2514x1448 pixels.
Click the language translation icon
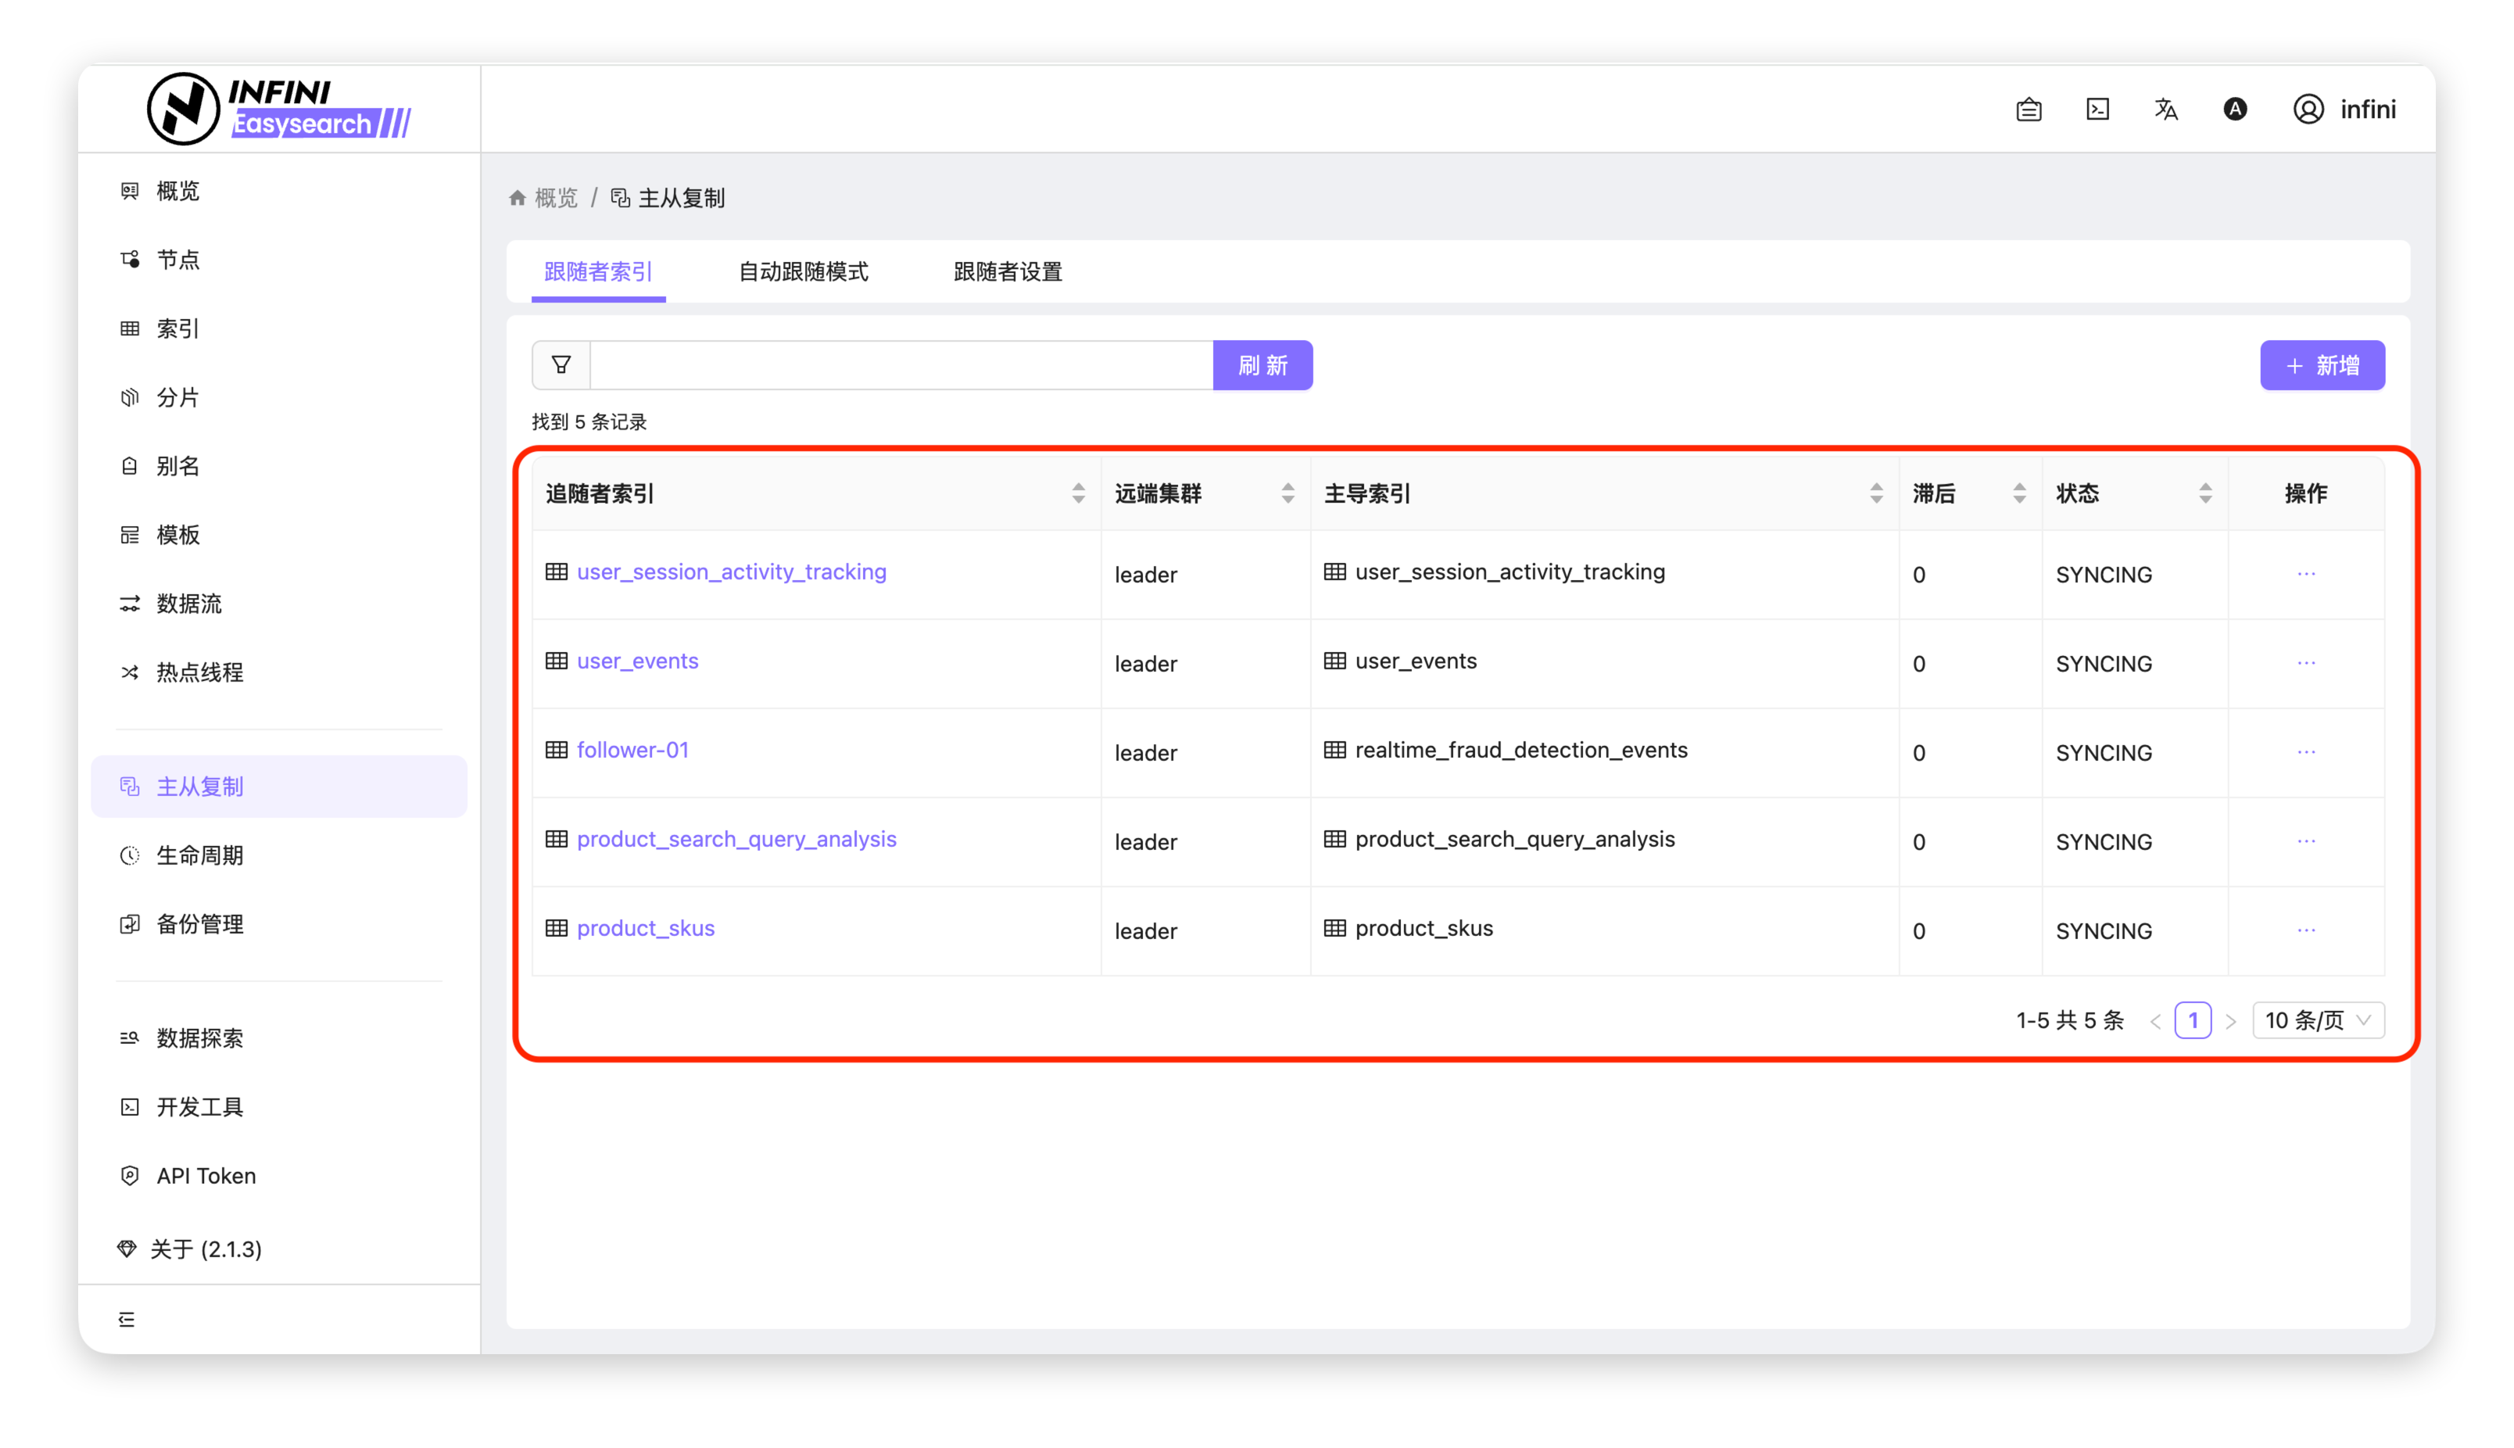tap(2166, 109)
